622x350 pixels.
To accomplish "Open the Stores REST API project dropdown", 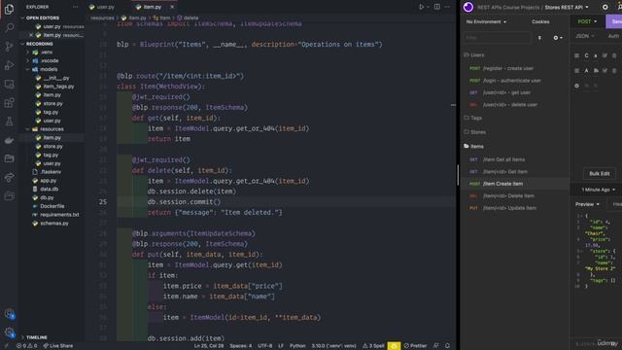I will [566, 7].
